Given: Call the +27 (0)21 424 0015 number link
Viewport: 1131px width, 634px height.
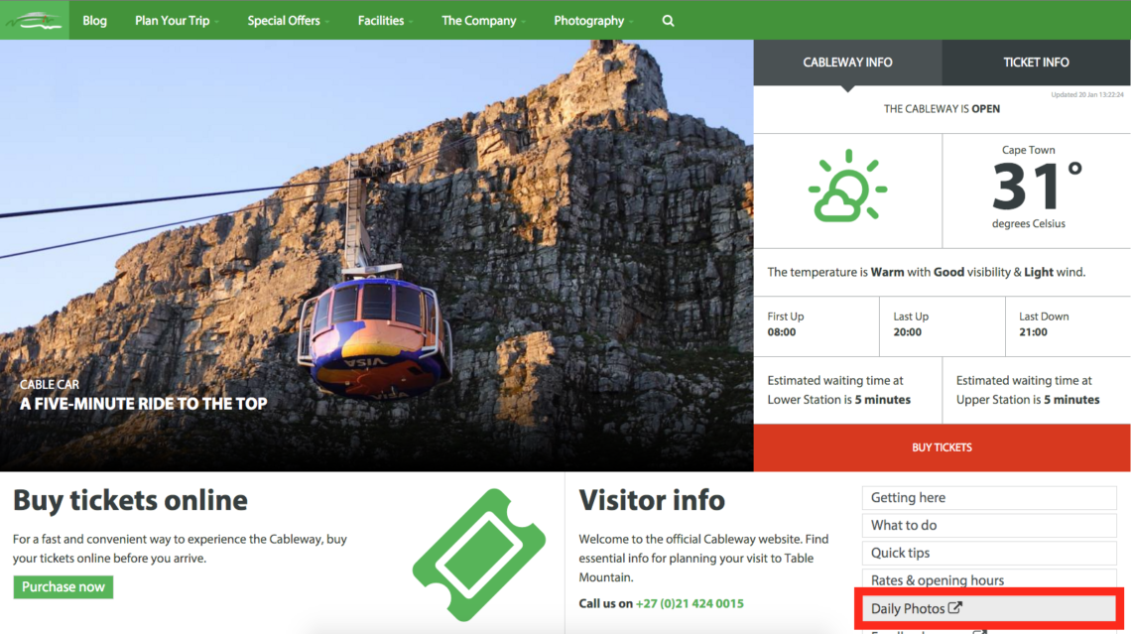Looking at the screenshot, I should [690, 603].
